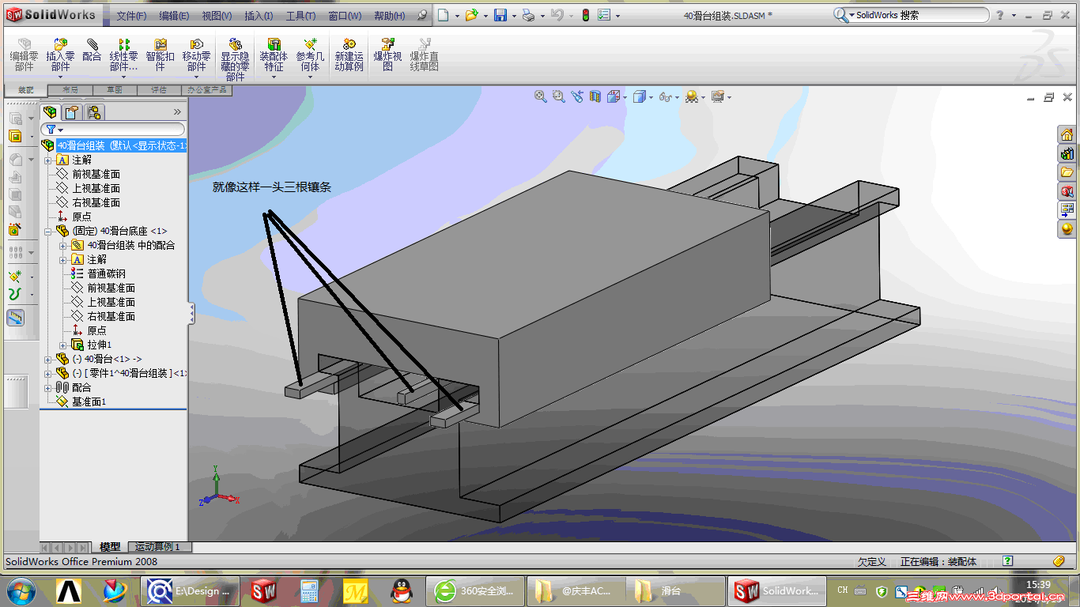This screenshot has height=607, width=1080.
Task: Click the Open folder icon
Action: click(x=471, y=15)
